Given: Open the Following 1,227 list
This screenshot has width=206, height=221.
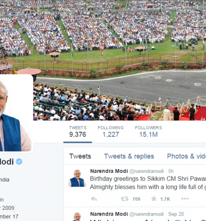Looking at the screenshot, I should point(111,132).
